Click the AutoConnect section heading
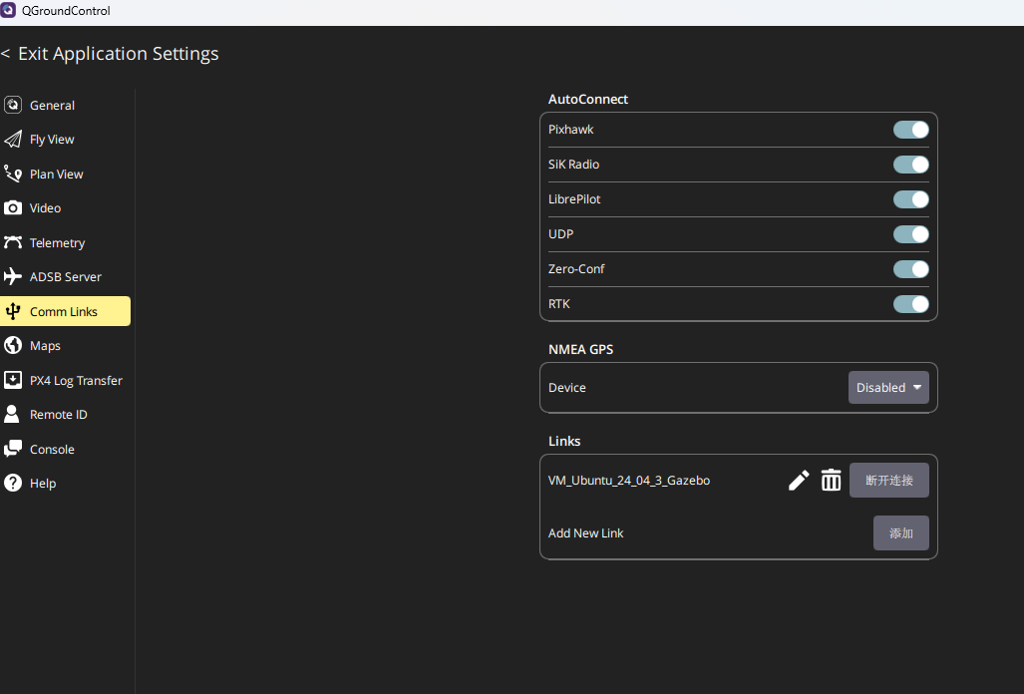 point(587,100)
